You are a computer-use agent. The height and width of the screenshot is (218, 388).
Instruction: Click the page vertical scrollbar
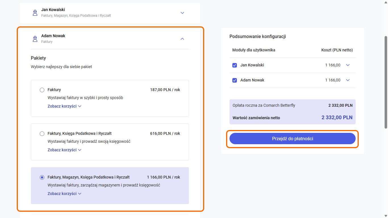[386, 82]
